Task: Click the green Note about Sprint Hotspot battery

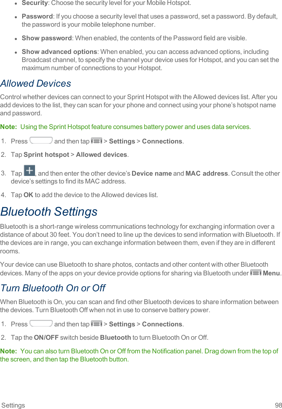Action: [x=125, y=127]
